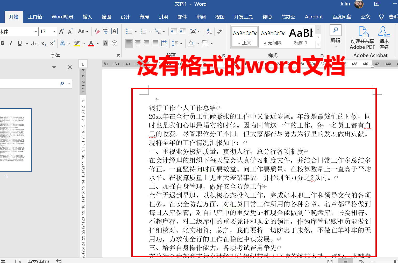398x263 pixels.
Task: Request signatures via Acrobat
Action: click(384, 38)
